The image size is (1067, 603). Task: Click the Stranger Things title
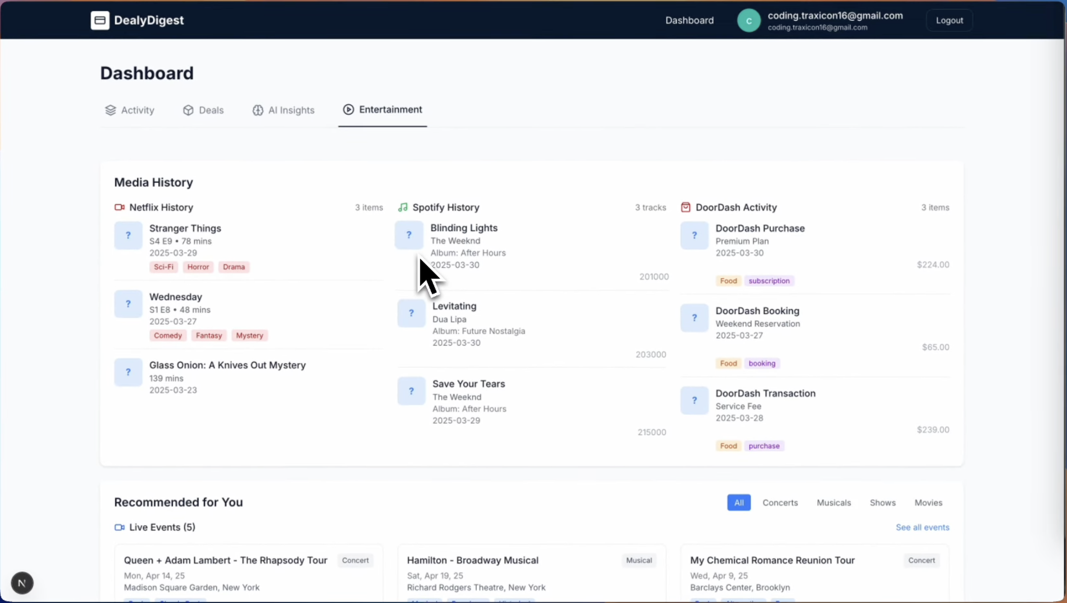tap(185, 228)
